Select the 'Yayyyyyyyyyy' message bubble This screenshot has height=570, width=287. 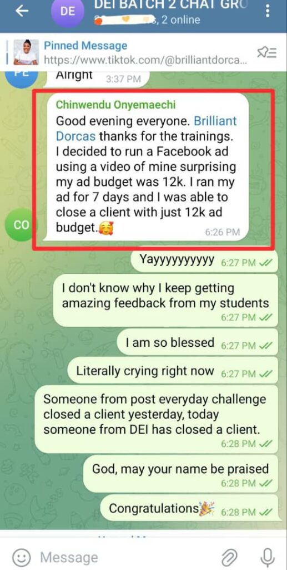coord(204,261)
